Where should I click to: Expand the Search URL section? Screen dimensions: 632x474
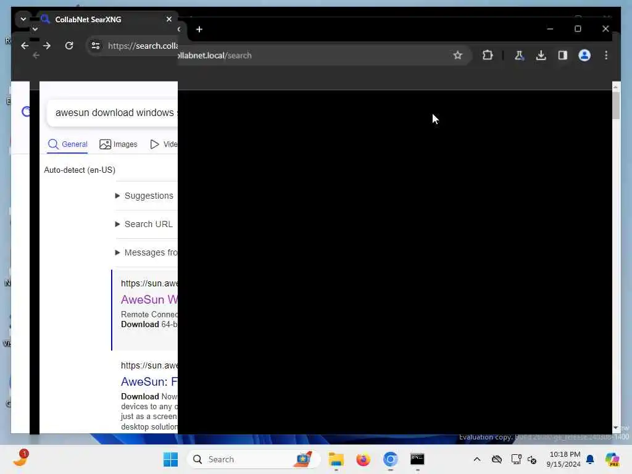point(144,224)
